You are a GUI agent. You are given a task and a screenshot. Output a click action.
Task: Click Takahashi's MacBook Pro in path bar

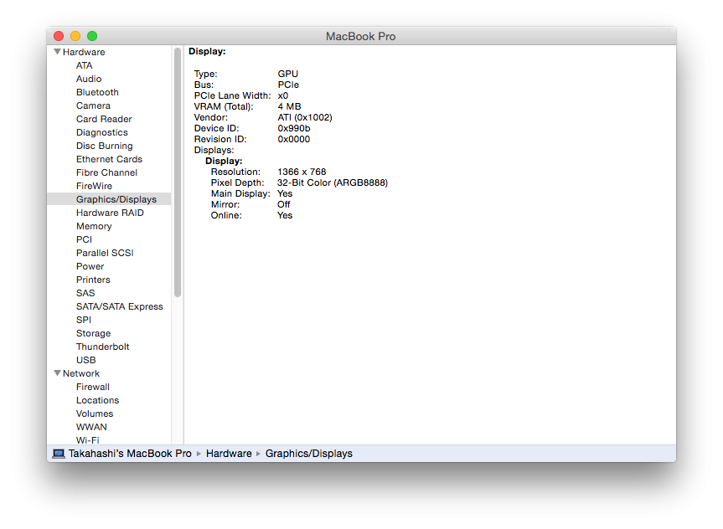(130, 454)
